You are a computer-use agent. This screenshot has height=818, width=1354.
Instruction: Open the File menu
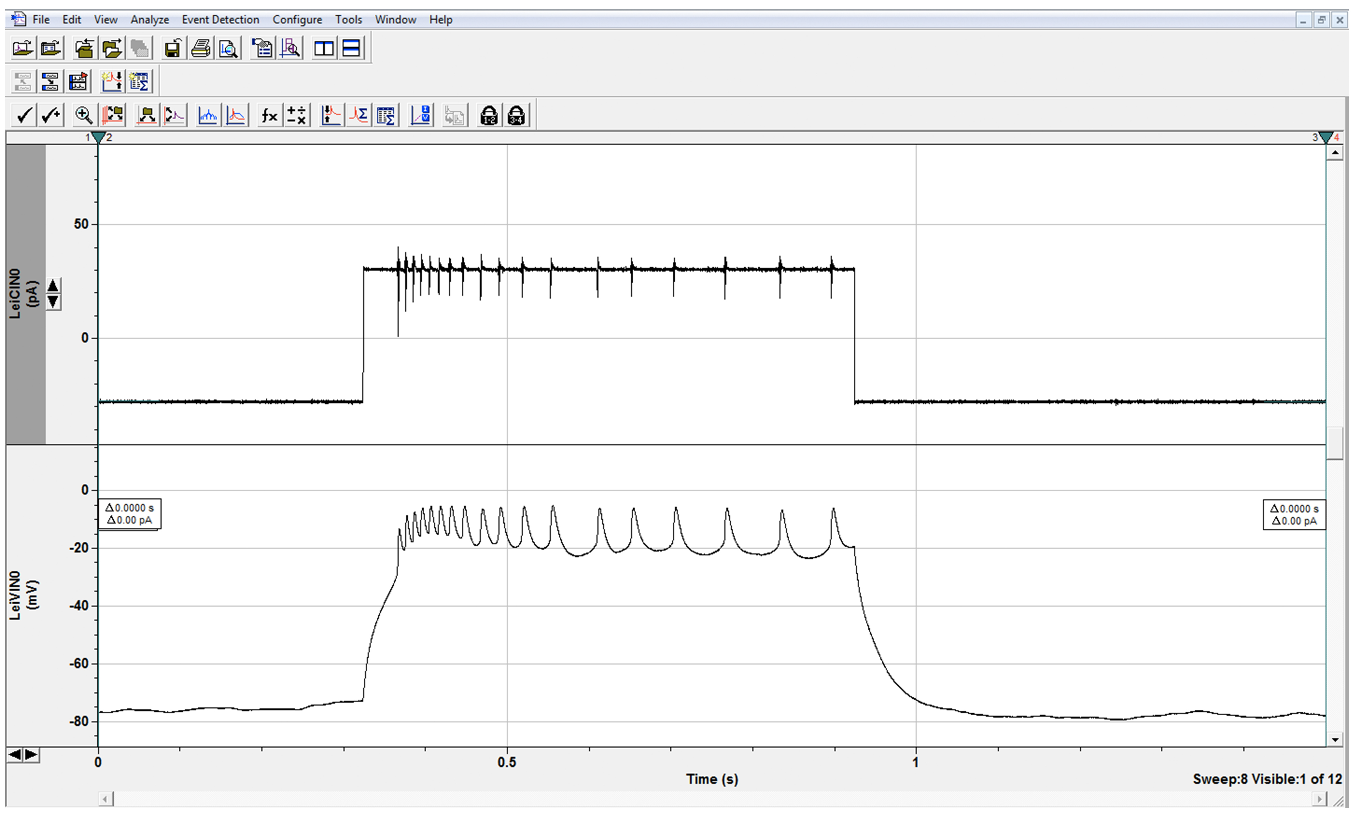pos(41,20)
